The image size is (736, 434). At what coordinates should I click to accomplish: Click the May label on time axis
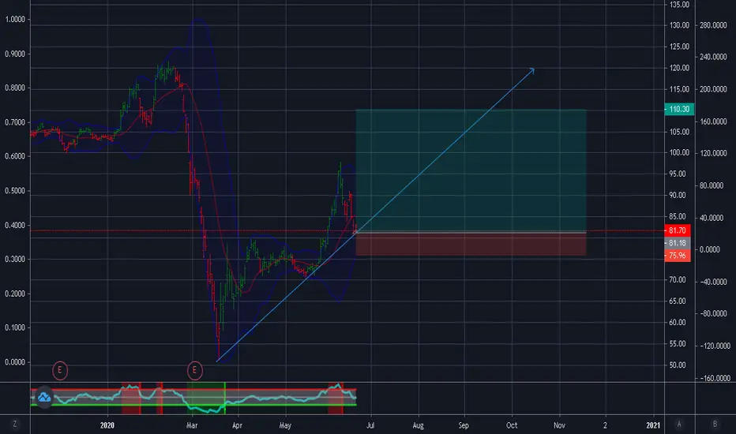click(x=285, y=425)
